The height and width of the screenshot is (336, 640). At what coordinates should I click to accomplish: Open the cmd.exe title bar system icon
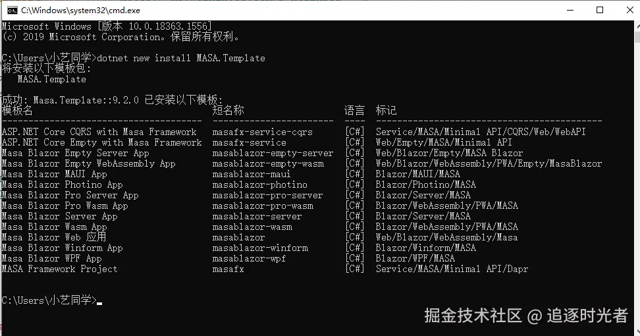(13, 10)
